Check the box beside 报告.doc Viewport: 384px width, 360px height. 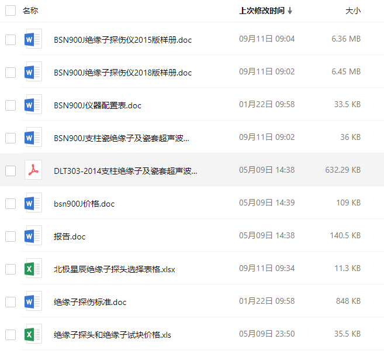11,236
